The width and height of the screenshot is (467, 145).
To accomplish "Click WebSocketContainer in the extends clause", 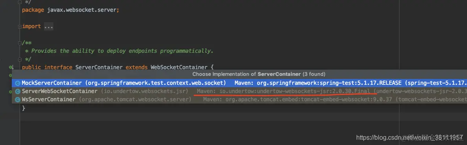I will (x=179, y=67).
